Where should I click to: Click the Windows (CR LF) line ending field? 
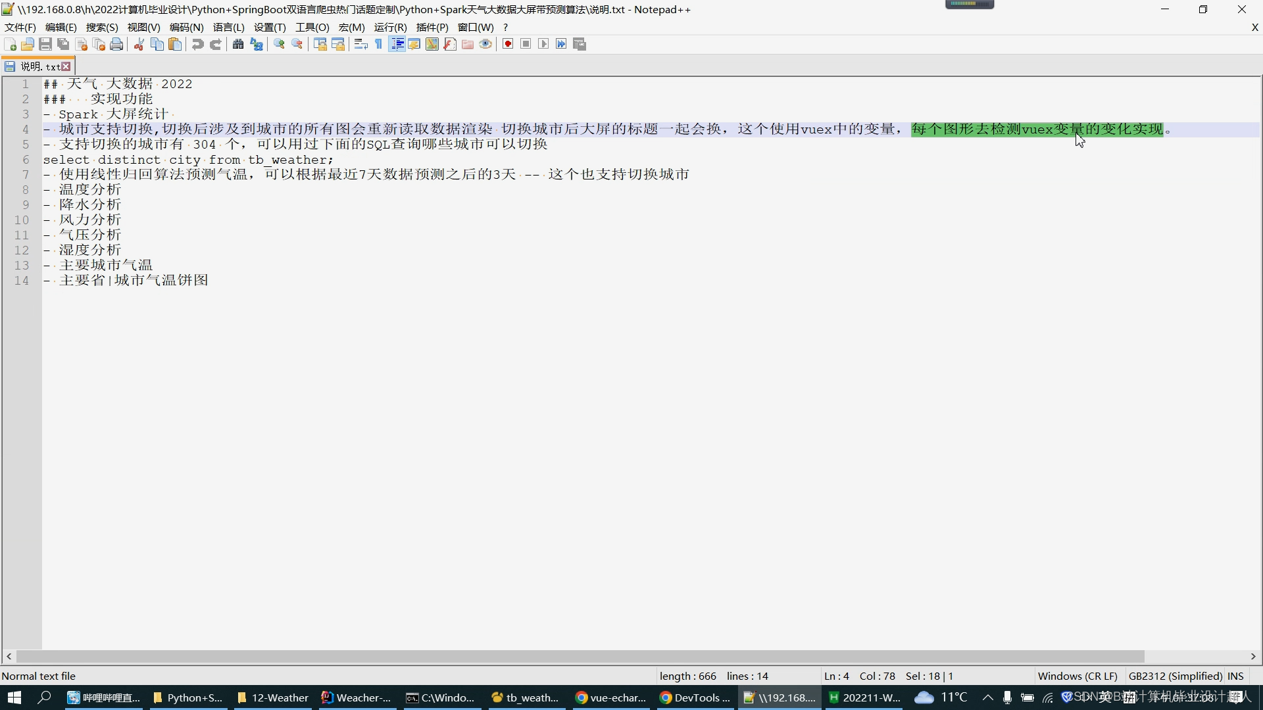1077,676
